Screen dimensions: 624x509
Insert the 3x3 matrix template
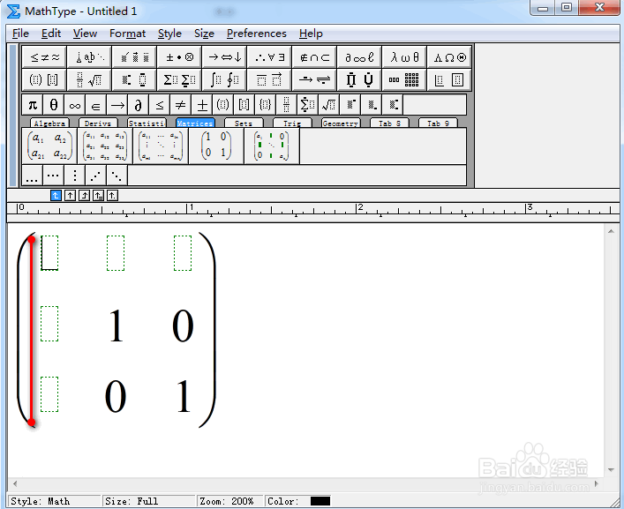(105, 146)
